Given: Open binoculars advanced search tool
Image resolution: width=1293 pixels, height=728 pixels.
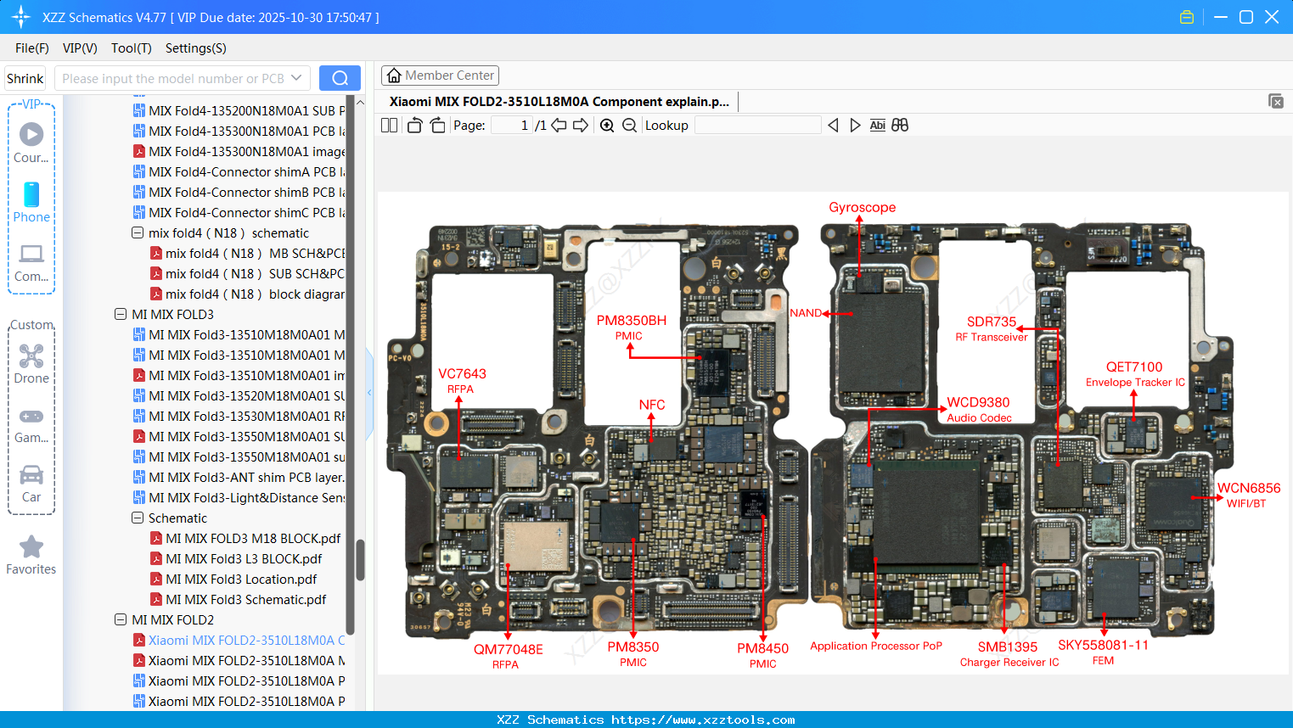Looking at the screenshot, I should 900,125.
